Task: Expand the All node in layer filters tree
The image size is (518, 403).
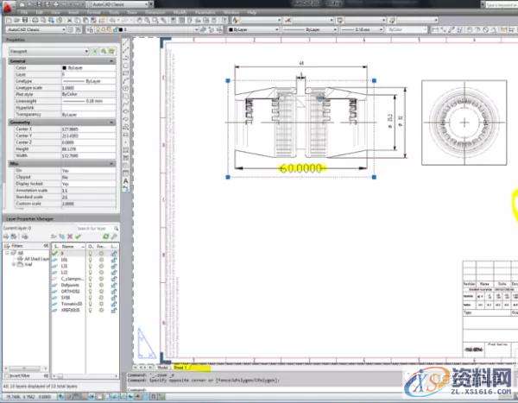Action: pyautogui.click(x=8, y=253)
